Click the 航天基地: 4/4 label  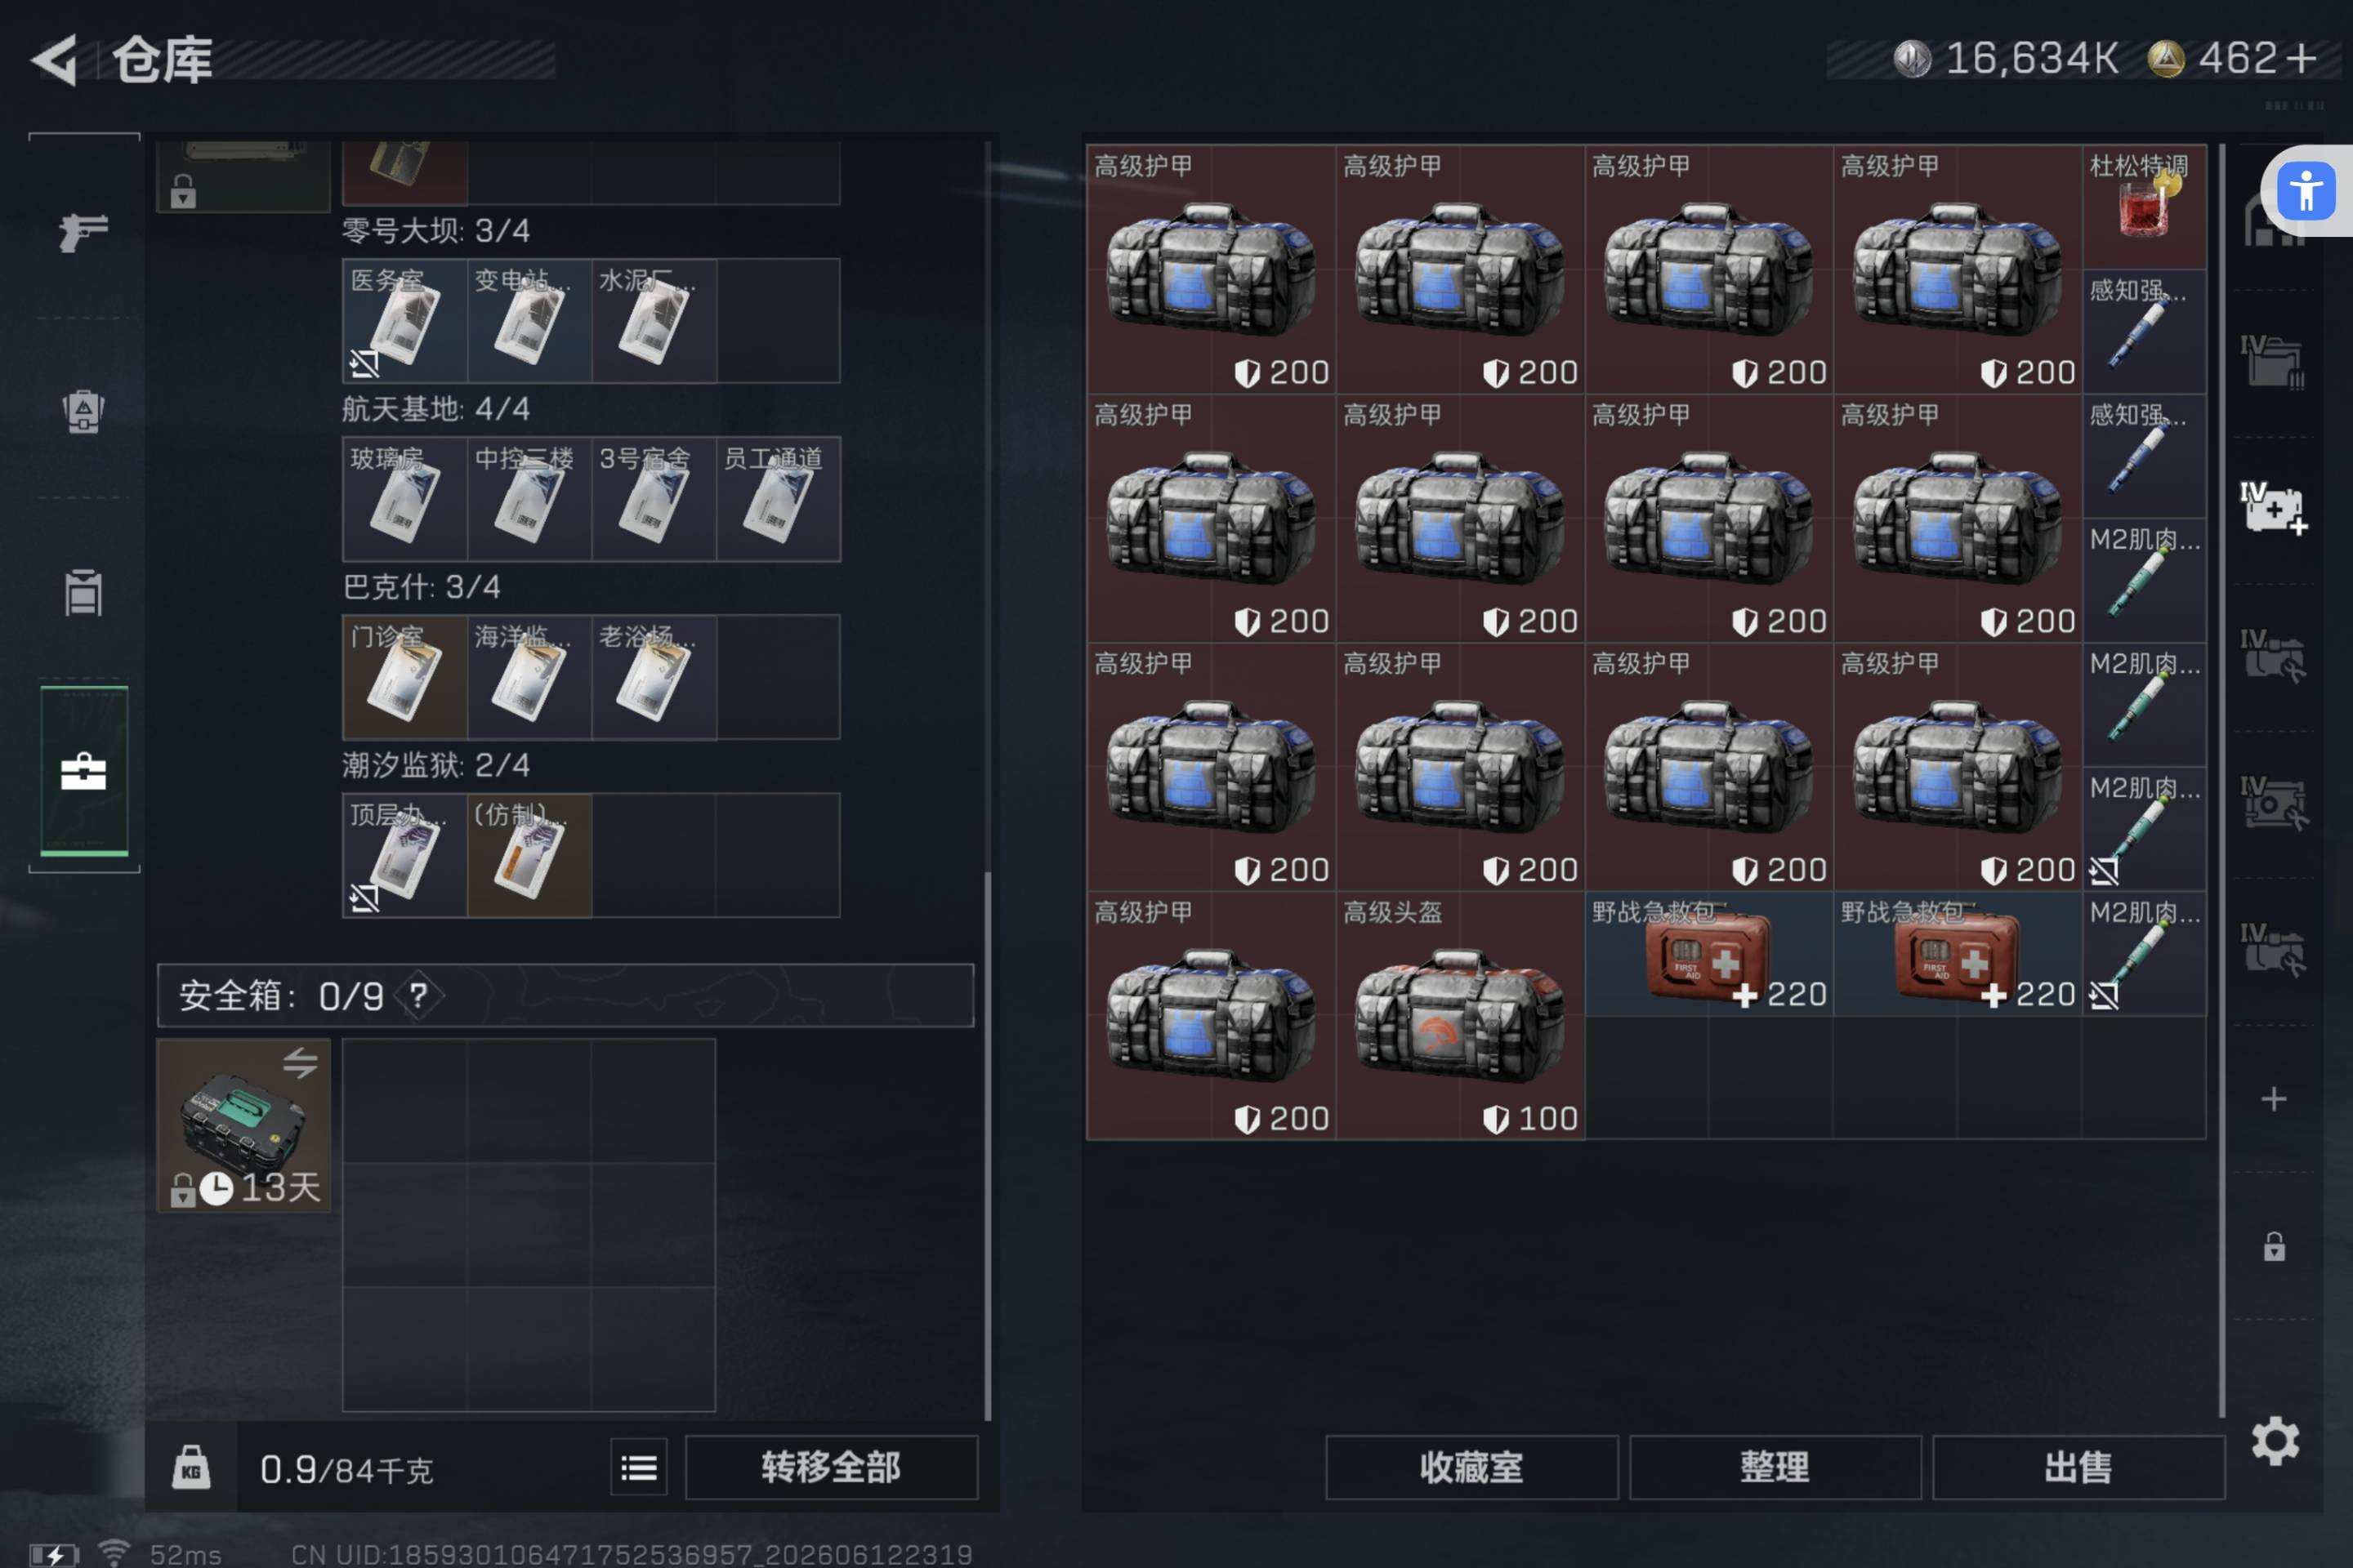coord(435,409)
